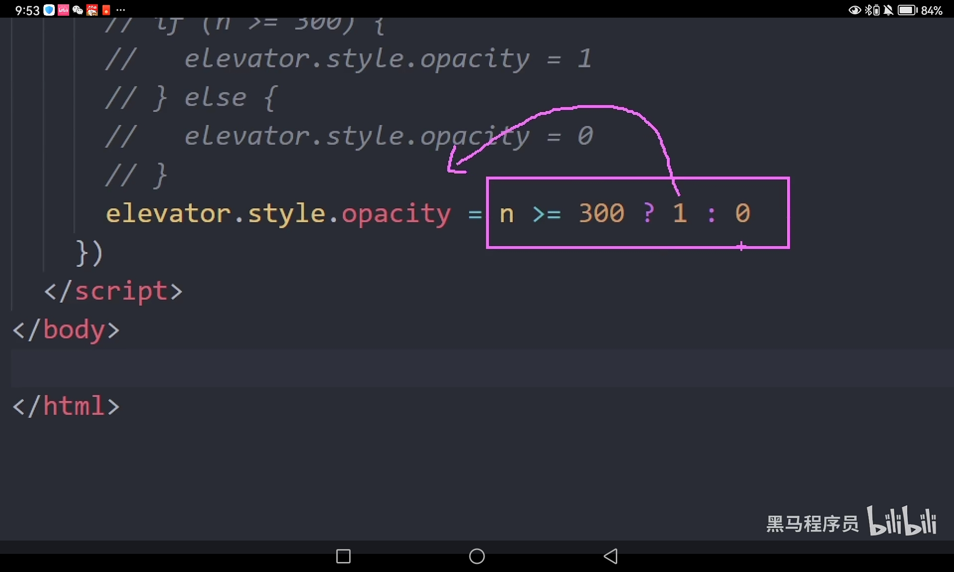The height and width of the screenshot is (572, 954).
Task: Open WeChat notification icon in status bar
Action: point(78,10)
